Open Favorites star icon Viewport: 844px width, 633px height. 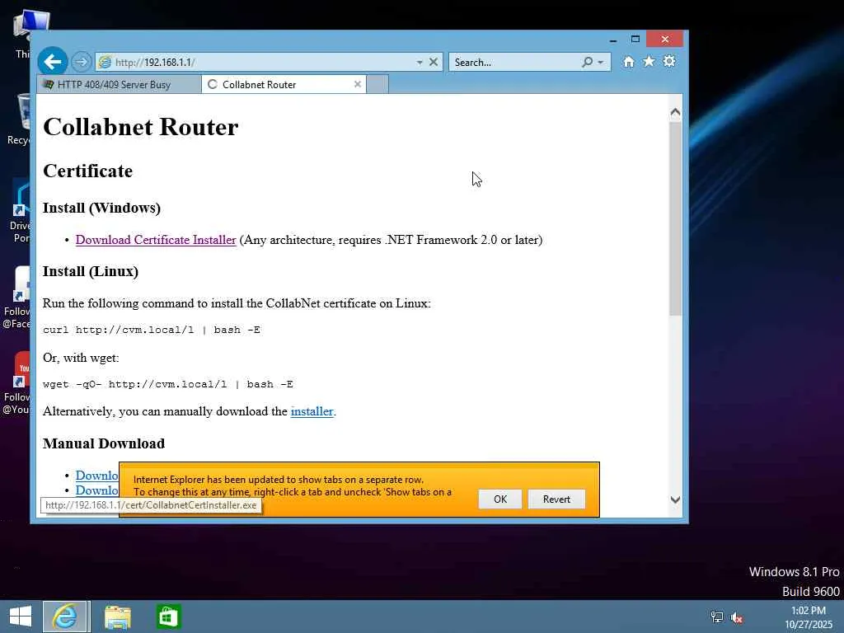click(x=649, y=61)
